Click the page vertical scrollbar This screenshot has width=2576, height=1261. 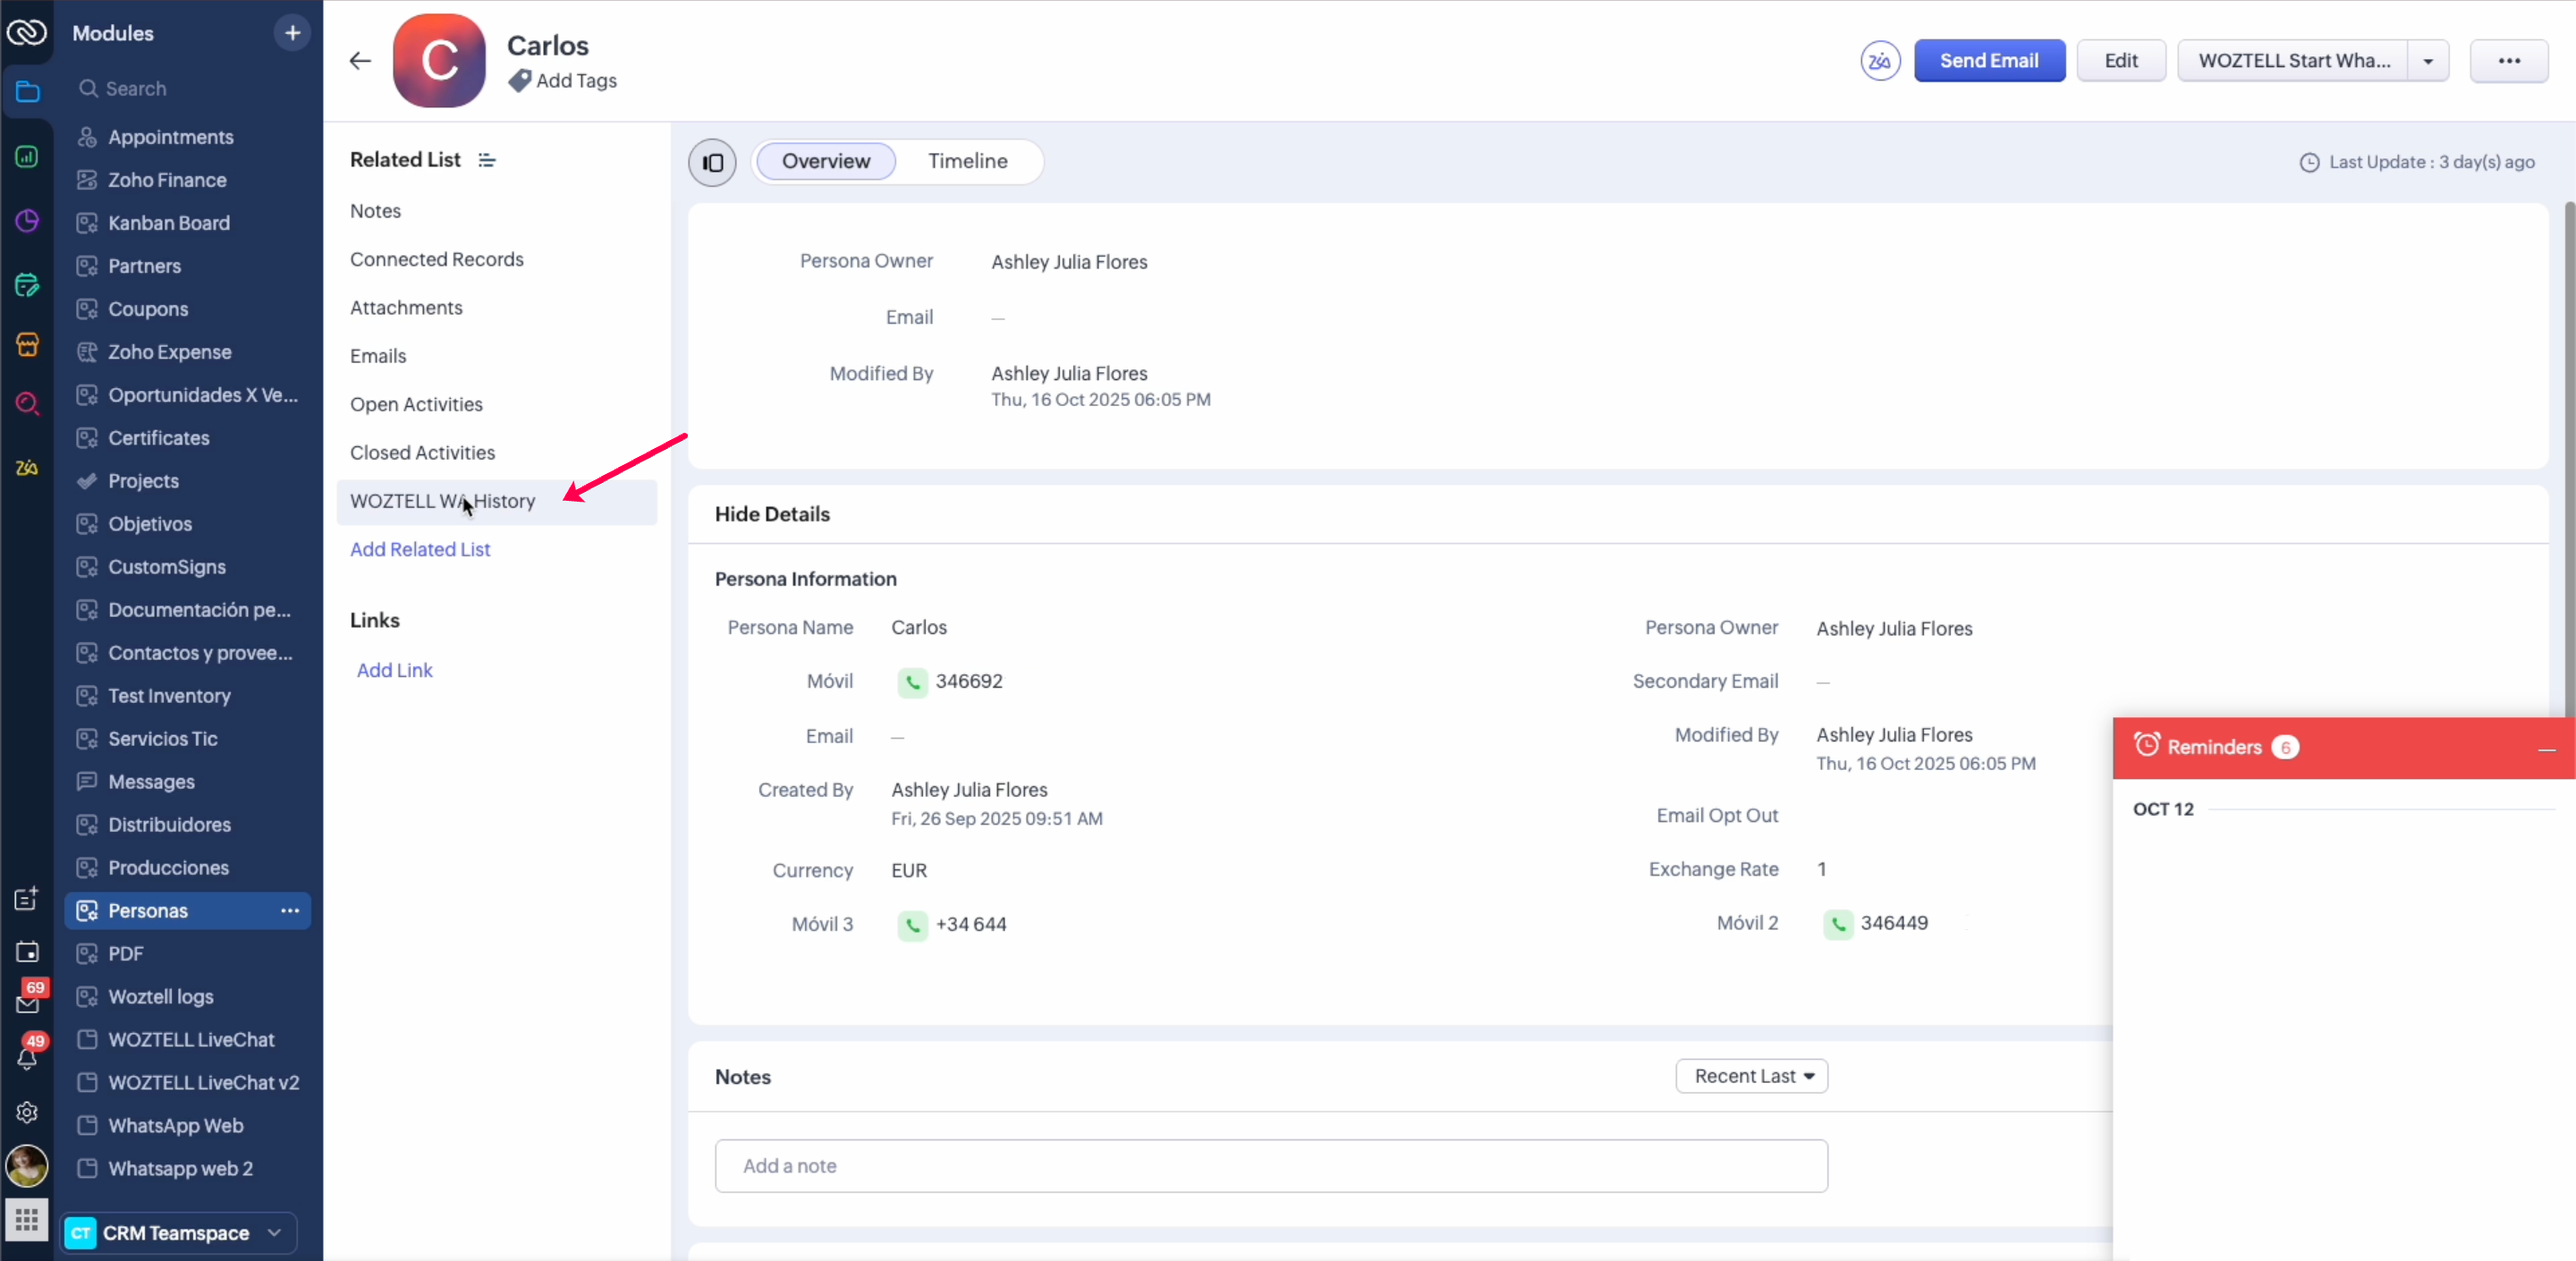point(2568,450)
